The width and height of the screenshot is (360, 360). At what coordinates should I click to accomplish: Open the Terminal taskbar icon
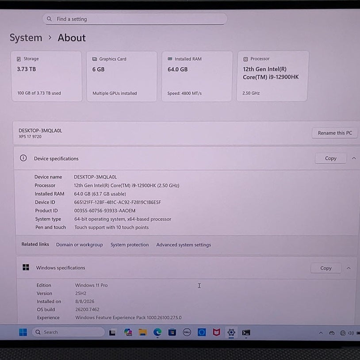pyautogui.click(x=246, y=333)
